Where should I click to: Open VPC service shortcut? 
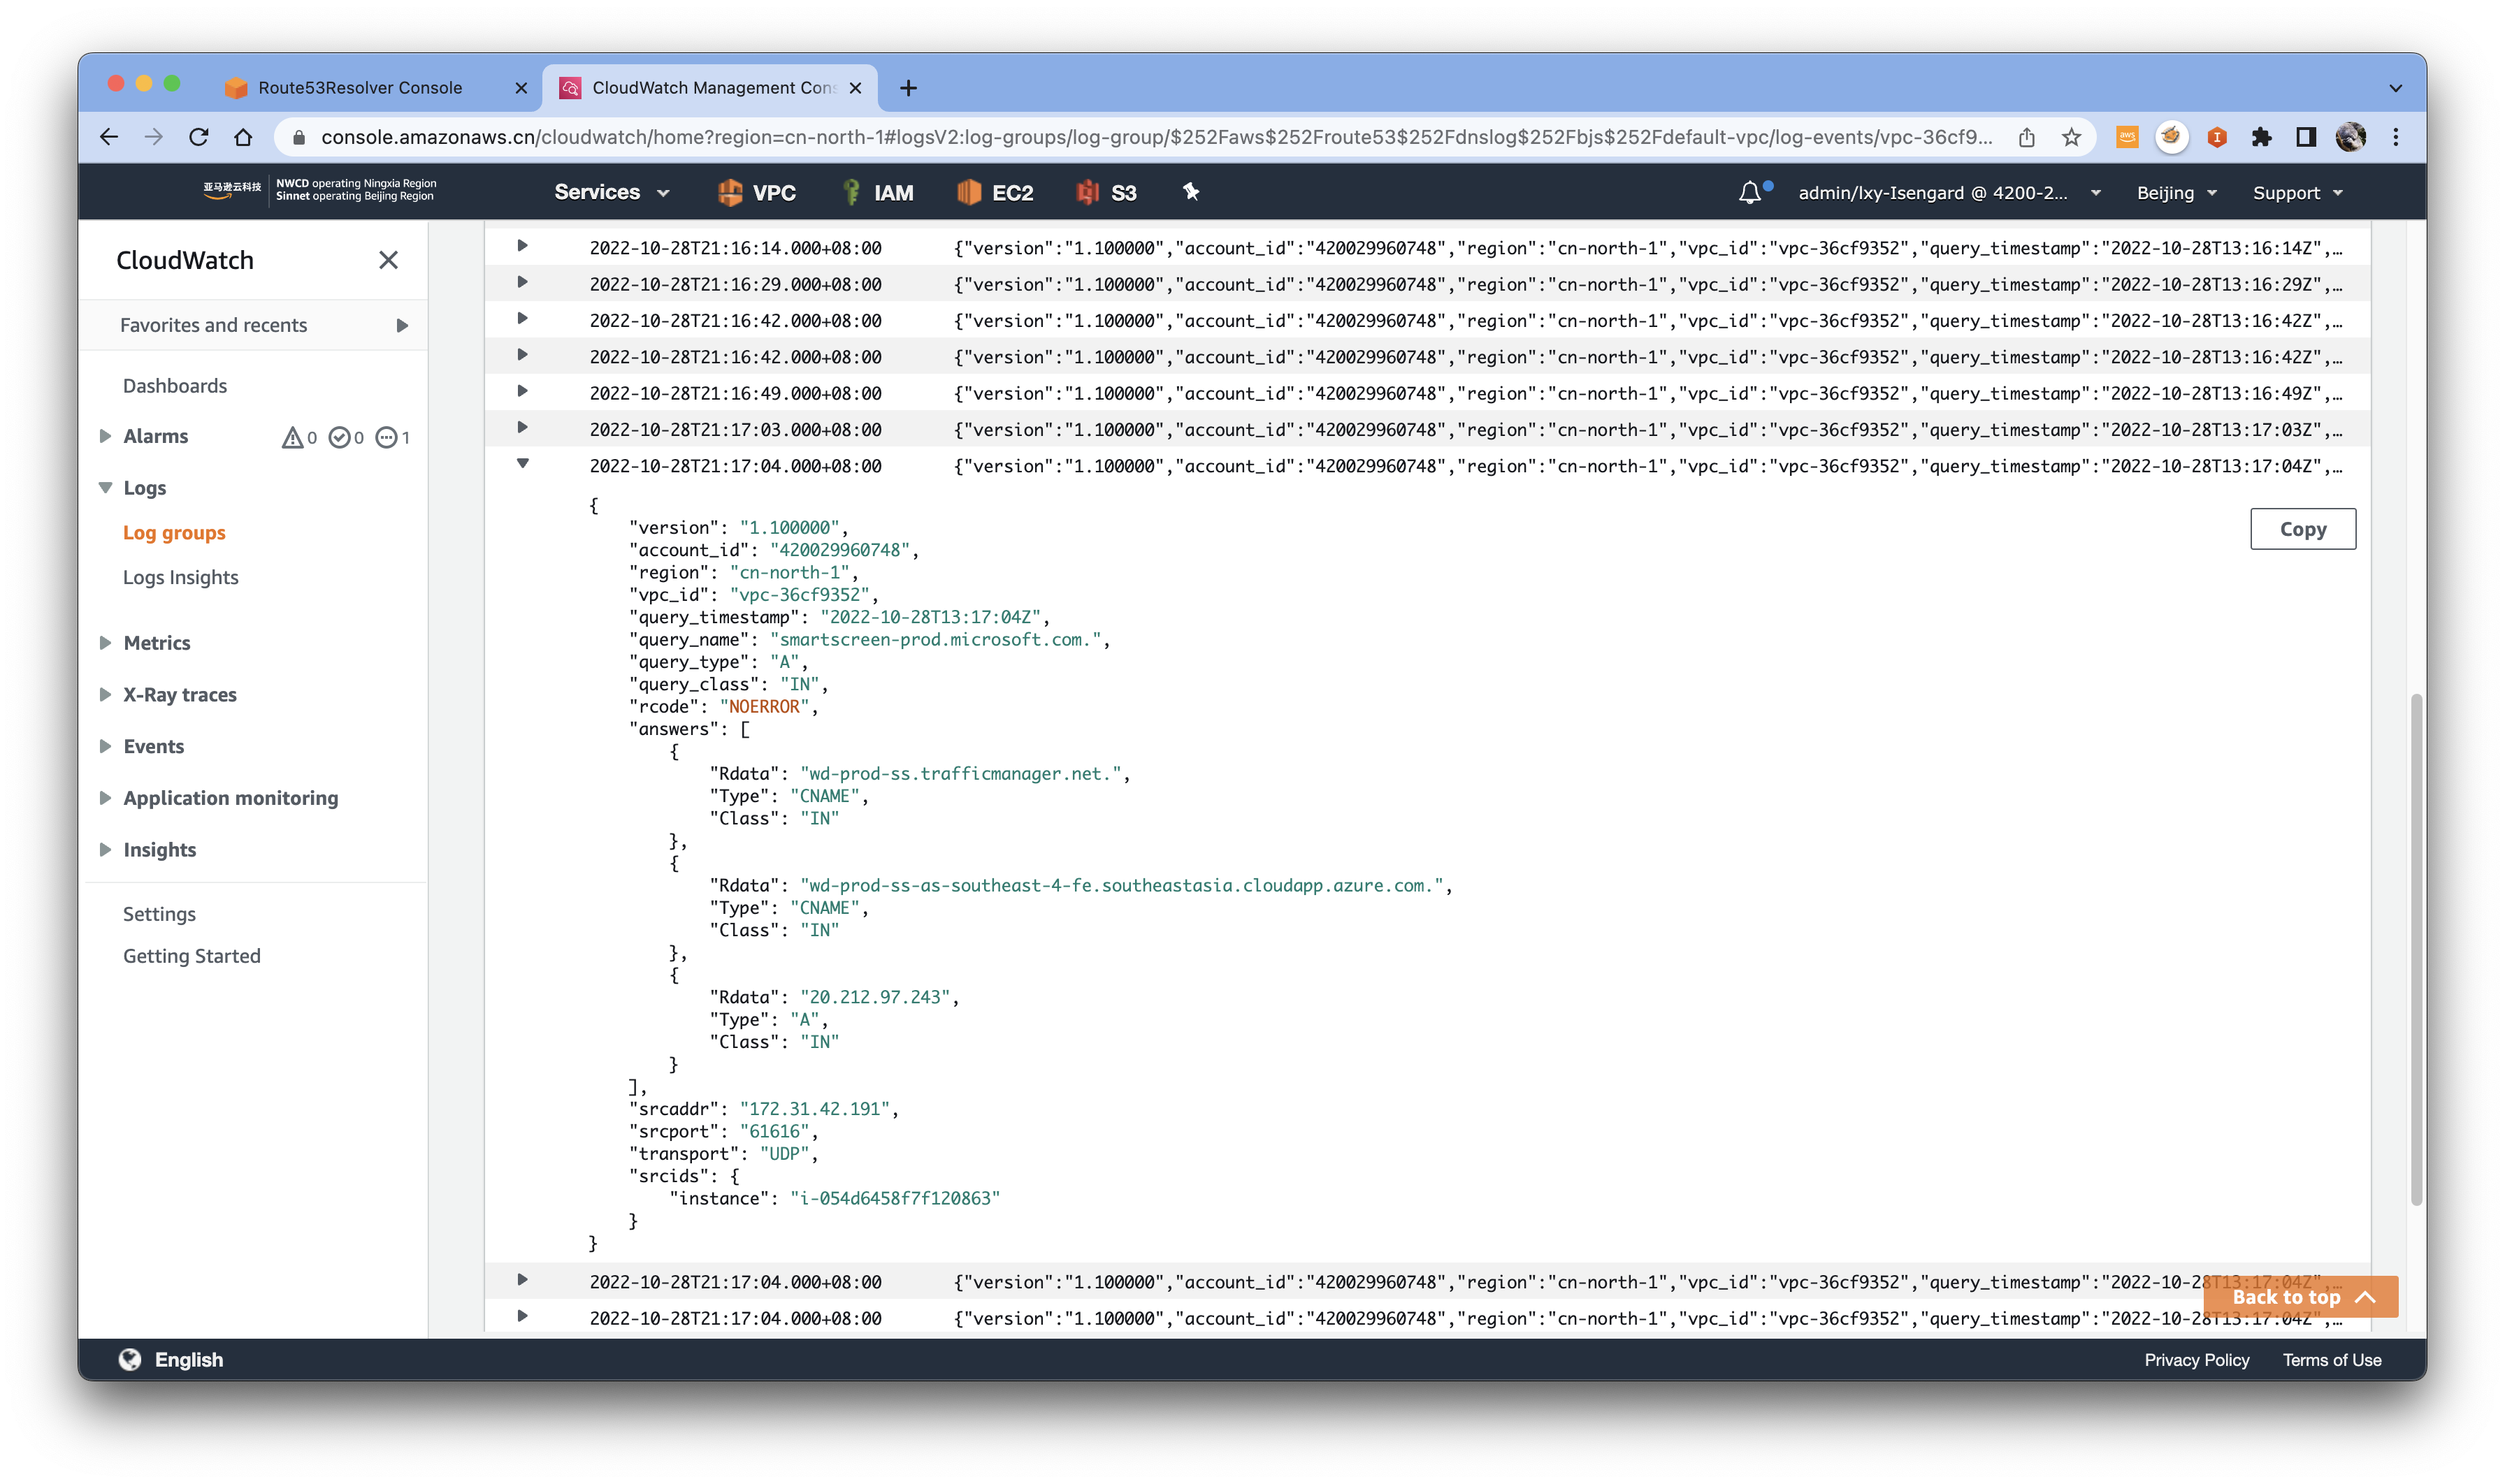click(x=756, y=192)
